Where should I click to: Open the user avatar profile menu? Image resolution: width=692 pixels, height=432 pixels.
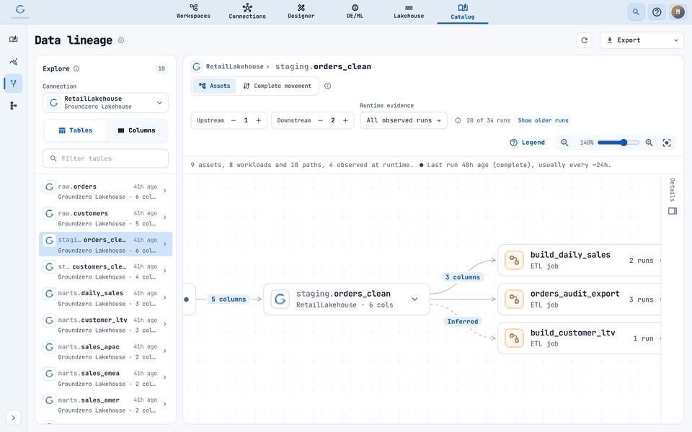coord(678,12)
